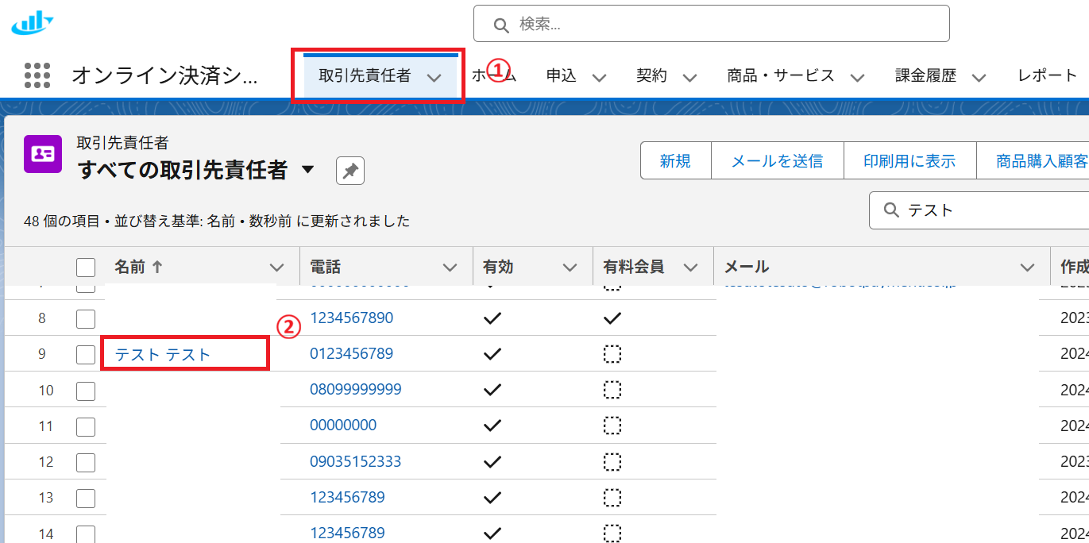Click the purple contact object icon
This screenshot has width=1089, height=543.
click(43, 154)
